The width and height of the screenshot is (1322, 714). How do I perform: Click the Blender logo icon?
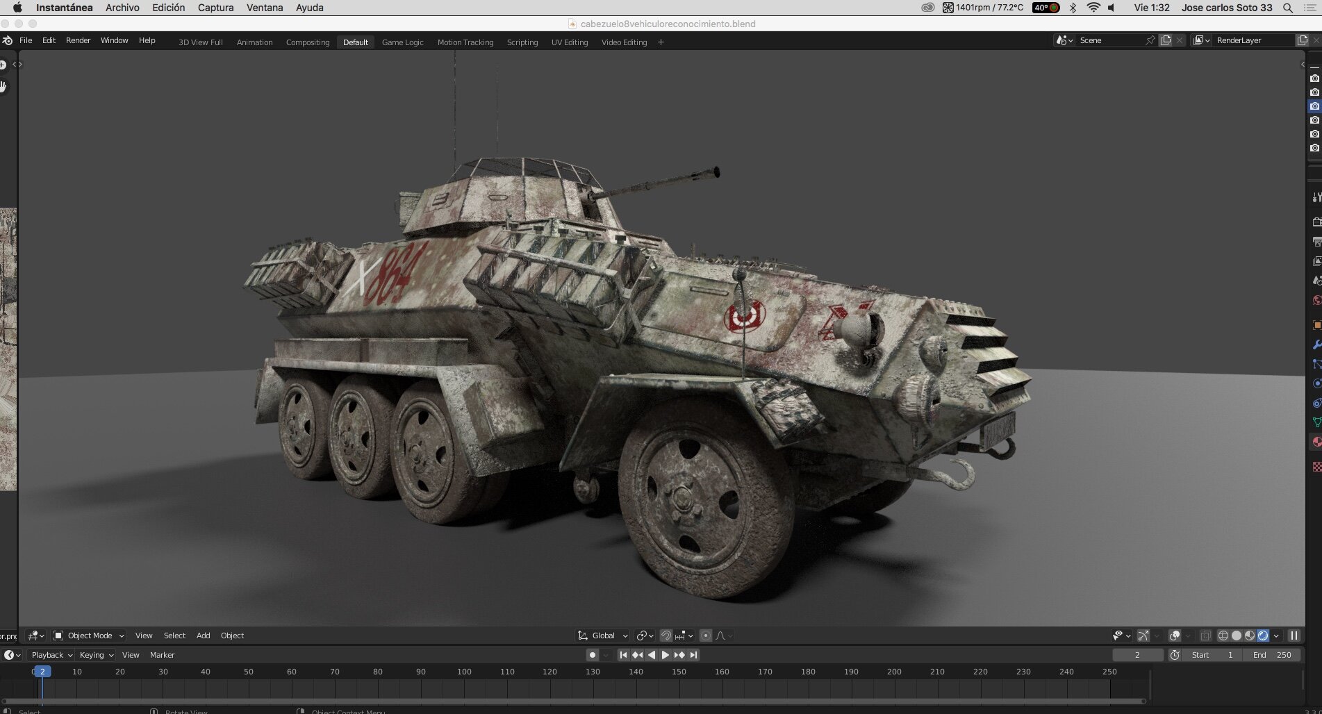[7, 41]
